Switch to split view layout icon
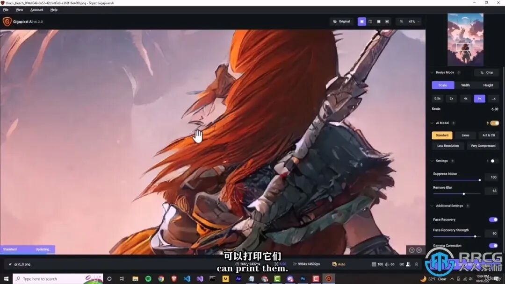The width and height of the screenshot is (505, 284). 370,21
